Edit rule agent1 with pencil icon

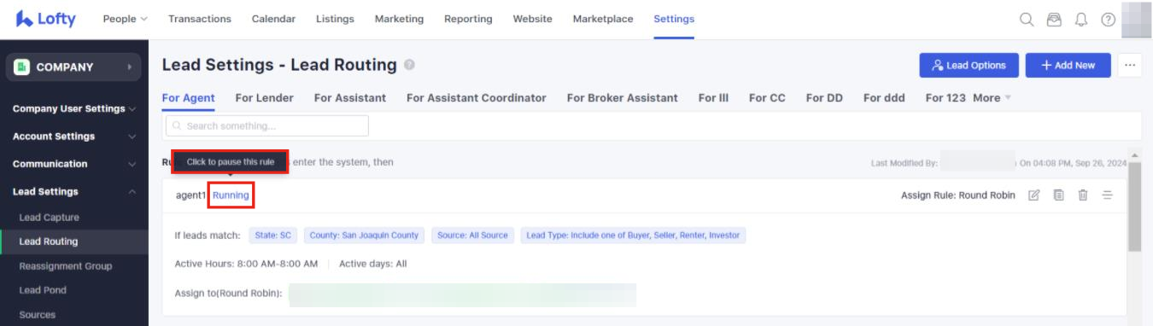coord(1034,195)
